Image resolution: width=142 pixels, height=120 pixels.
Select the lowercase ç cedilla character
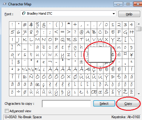click(44, 85)
